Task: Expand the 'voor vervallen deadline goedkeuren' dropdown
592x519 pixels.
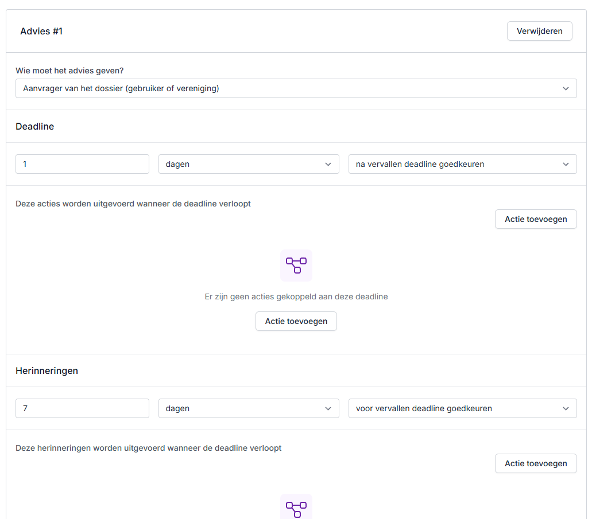Action: pyautogui.click(x=462, y=408)
